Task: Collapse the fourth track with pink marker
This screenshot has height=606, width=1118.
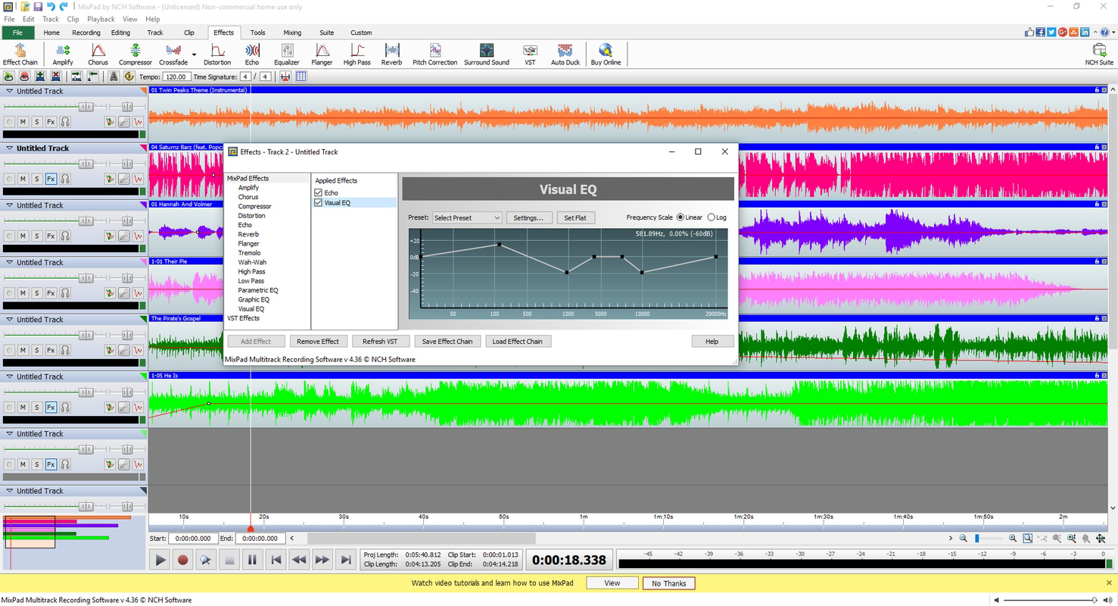Action: coord(10,262)
